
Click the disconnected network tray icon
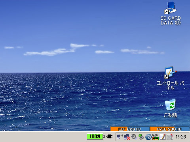coord(127,137)
